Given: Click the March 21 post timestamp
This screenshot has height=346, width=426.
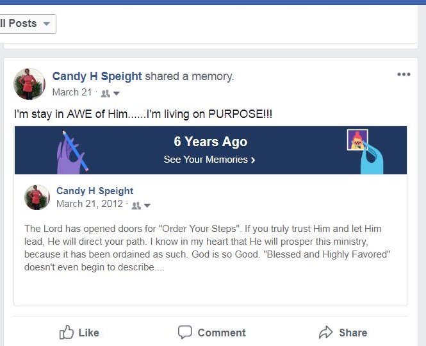Looking at the screenshot, I should (x=72, y=92).
